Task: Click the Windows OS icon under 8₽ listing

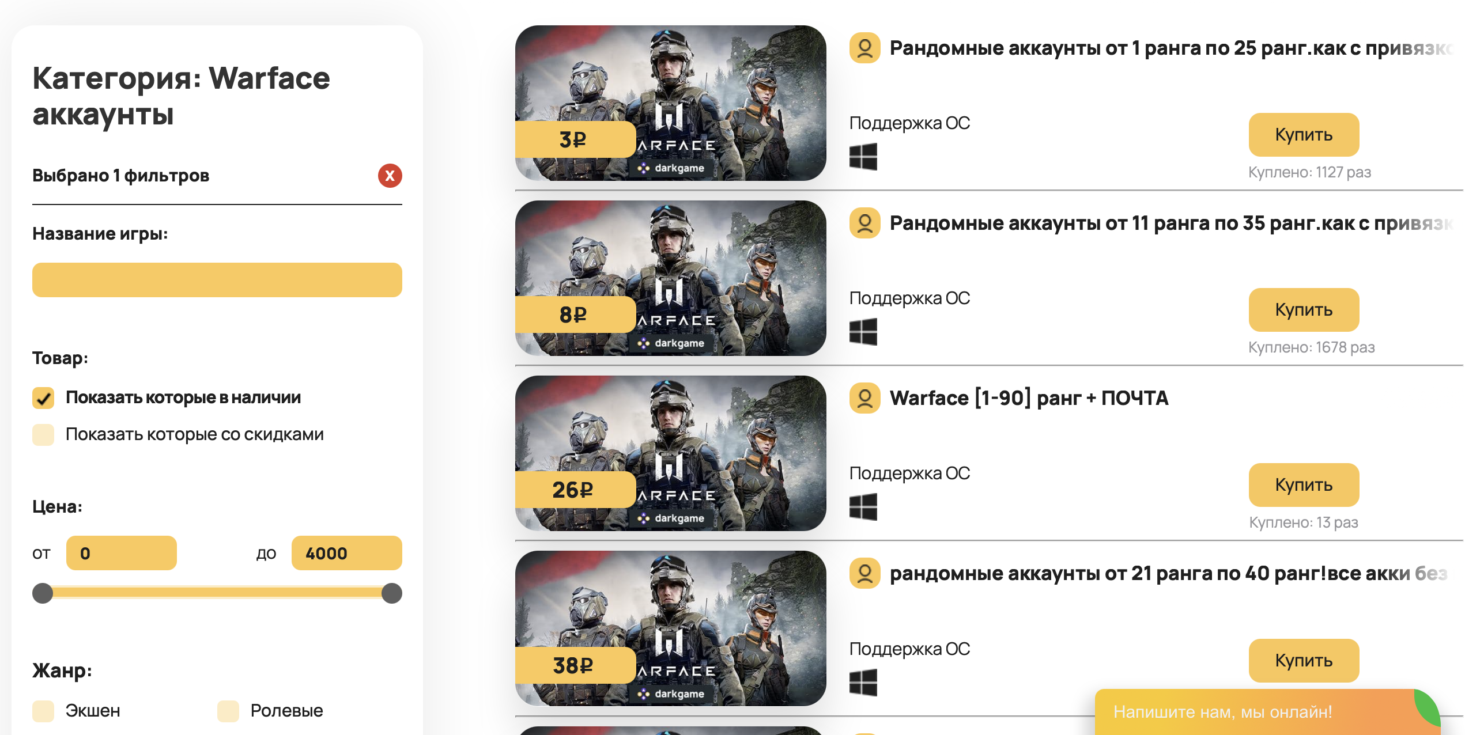Action: [863, 332]
